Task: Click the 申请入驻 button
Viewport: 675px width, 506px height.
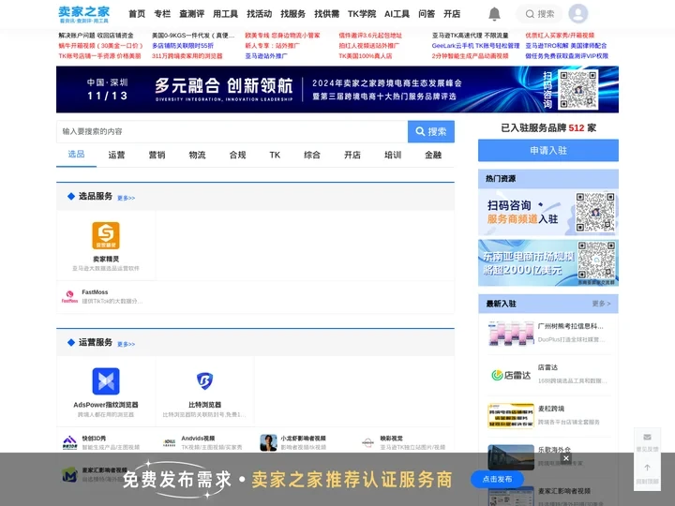Action: 548,150
